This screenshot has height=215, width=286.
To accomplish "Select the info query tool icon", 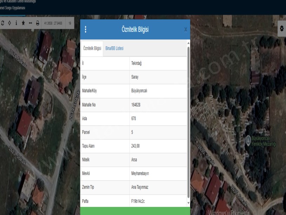I will [16, 23].
